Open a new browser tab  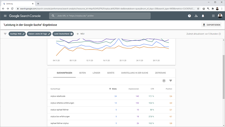click(x=38, y=4)
